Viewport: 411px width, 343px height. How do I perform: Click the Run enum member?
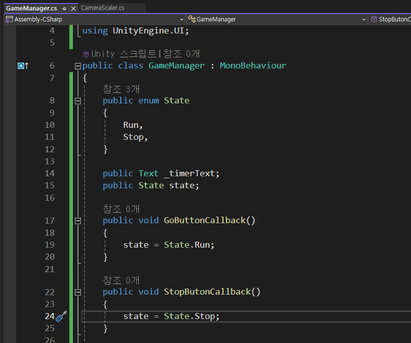(x=131, y=125)
